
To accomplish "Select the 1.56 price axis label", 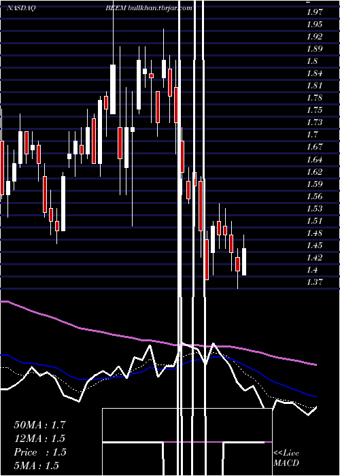I will click(x=314, y=197).
